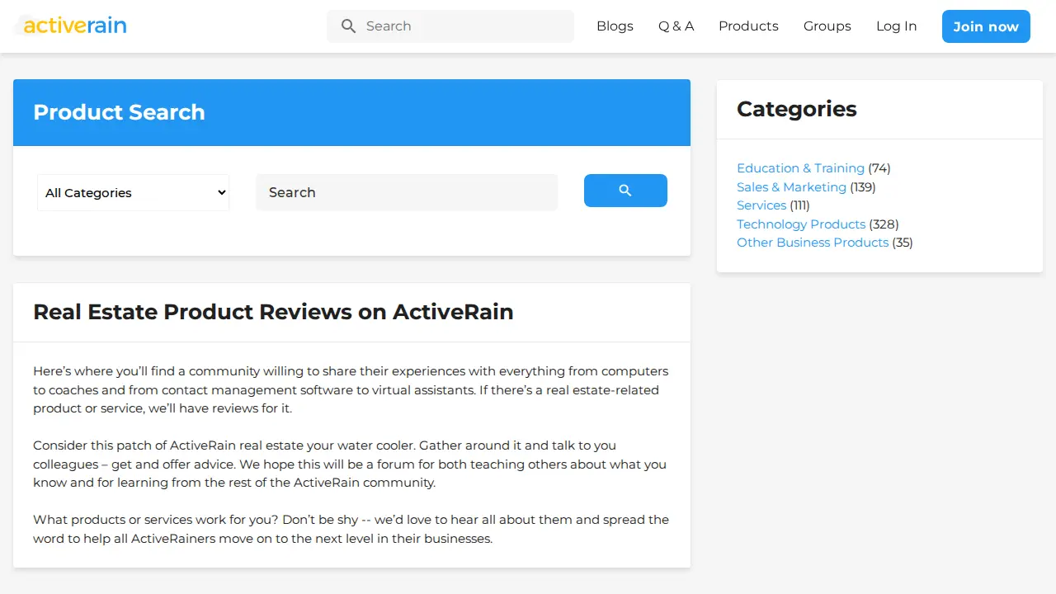Click the (74) count beside Education & Training
Viewport: 1056px width, 594px height.
[x=879, y=168]
